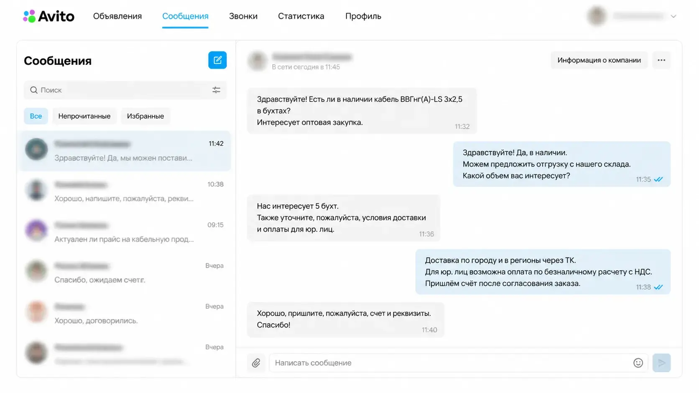Focus the Поиск search field
The width and height of the screenshot is (699, 393).
(125, 90)
